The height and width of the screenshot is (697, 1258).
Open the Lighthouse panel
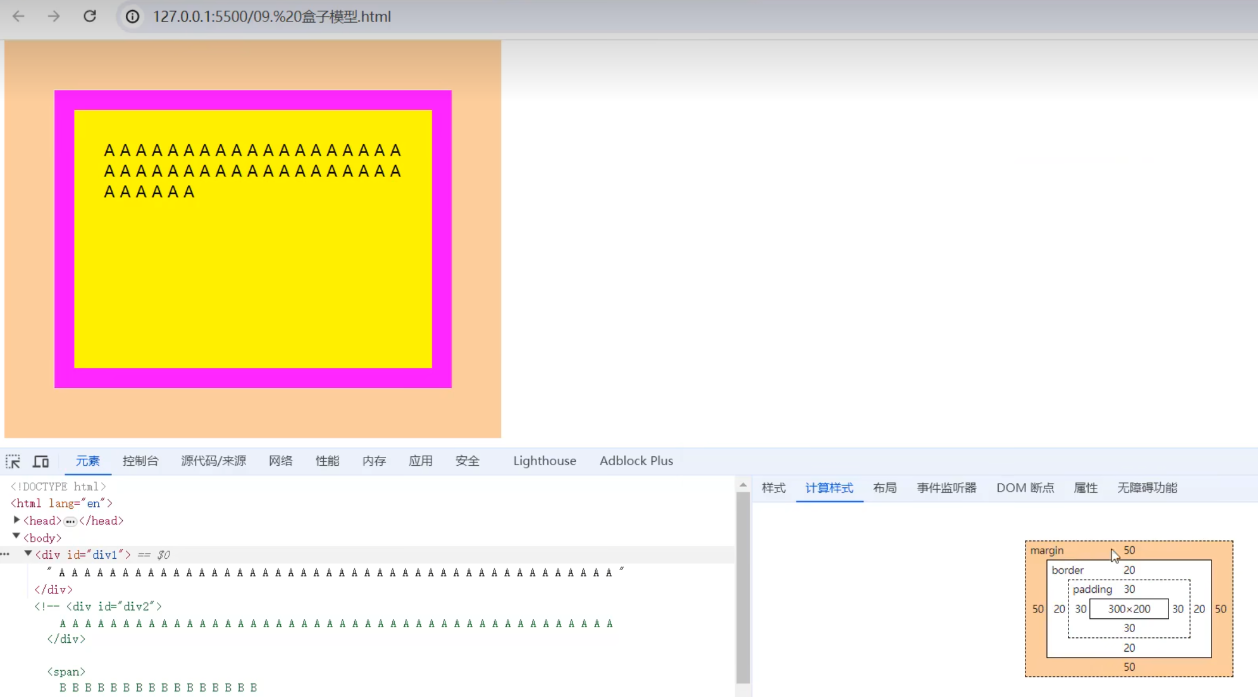tap(544, 460)
